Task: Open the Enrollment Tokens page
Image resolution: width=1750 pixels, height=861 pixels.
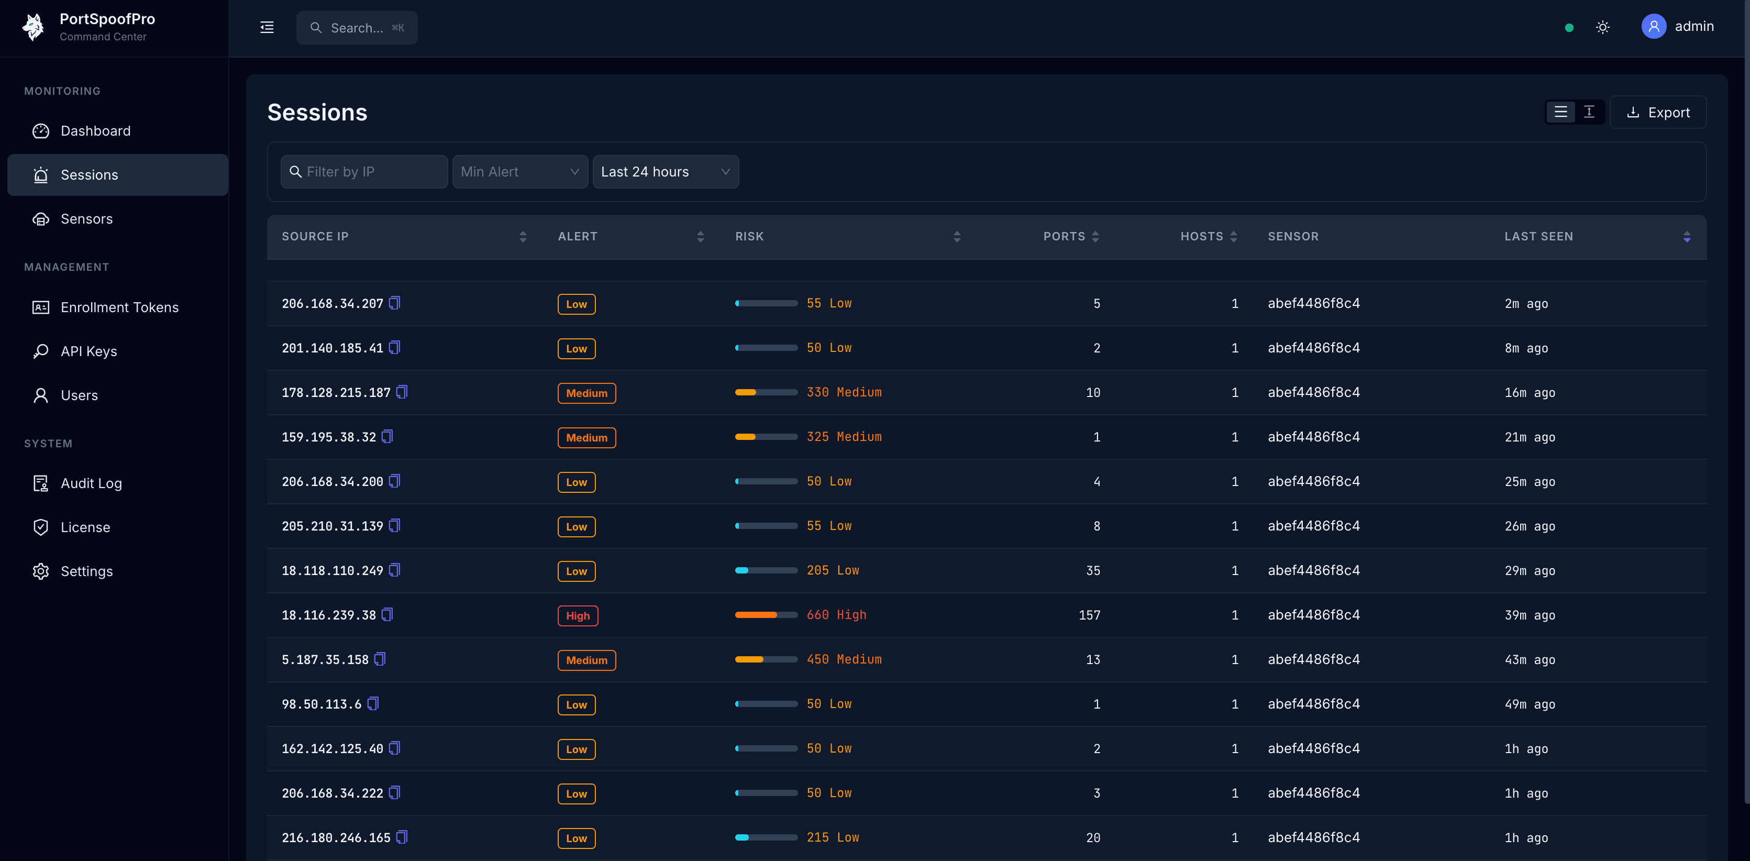Action: click(119, 307)
